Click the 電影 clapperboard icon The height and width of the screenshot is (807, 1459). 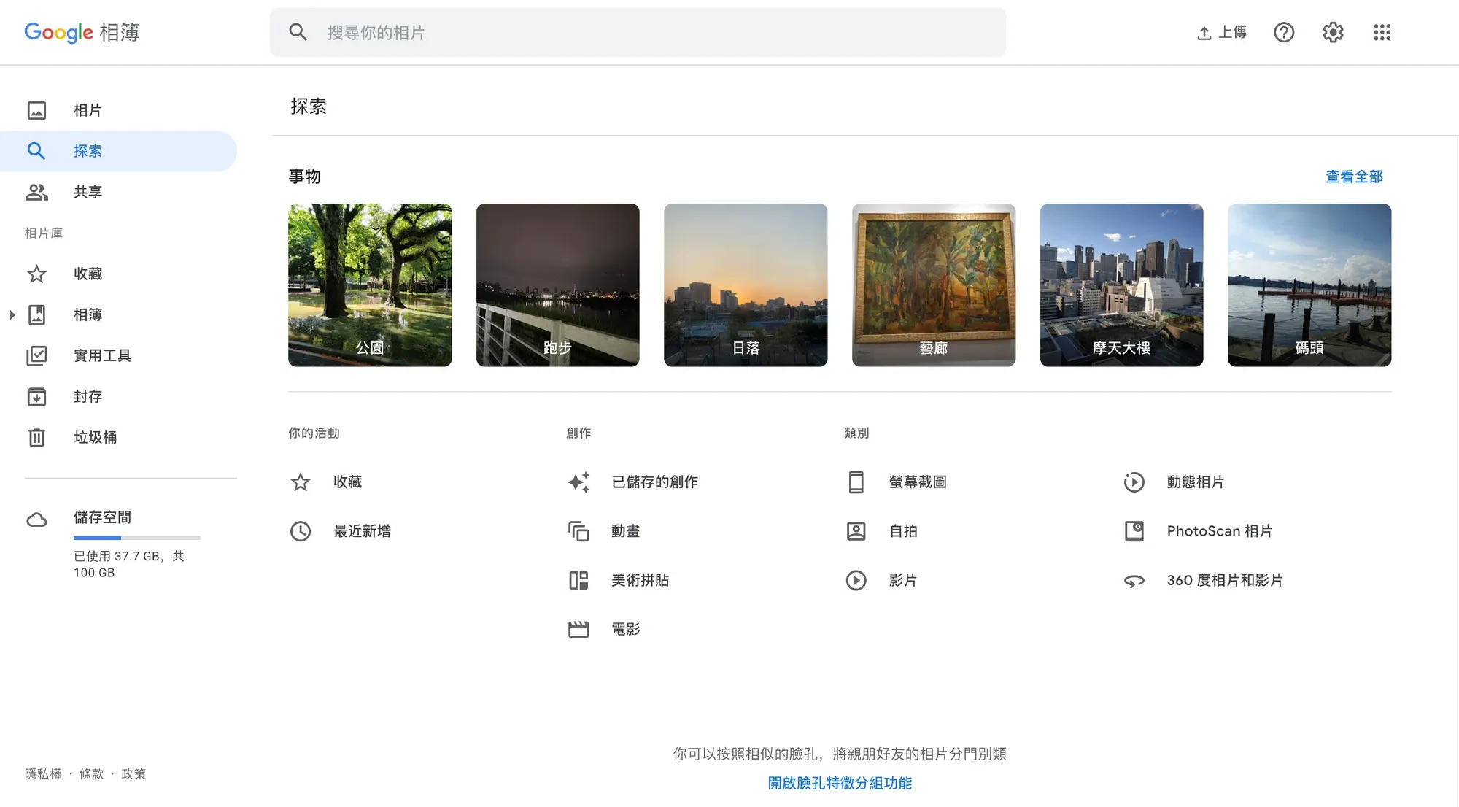pos(578,629)
